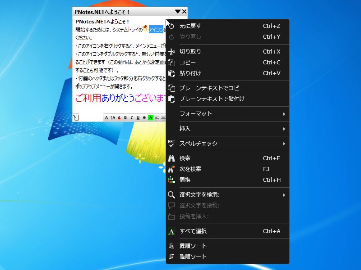Click the font 'A' button in note toolbar
The height and width of the screenshot is (270, 361).
tap(106, 118)
